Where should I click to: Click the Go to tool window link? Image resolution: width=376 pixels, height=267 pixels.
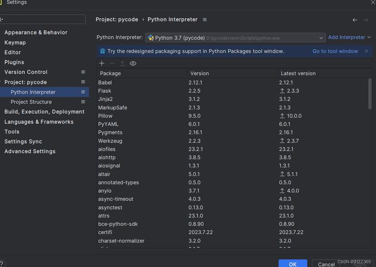point(335,51)
